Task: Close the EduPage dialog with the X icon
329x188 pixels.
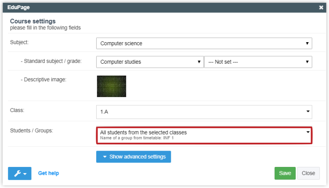Action: (321, 7)
